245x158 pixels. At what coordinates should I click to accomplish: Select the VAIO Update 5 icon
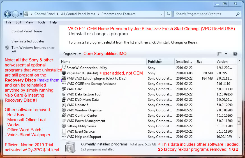click(64, 105)
